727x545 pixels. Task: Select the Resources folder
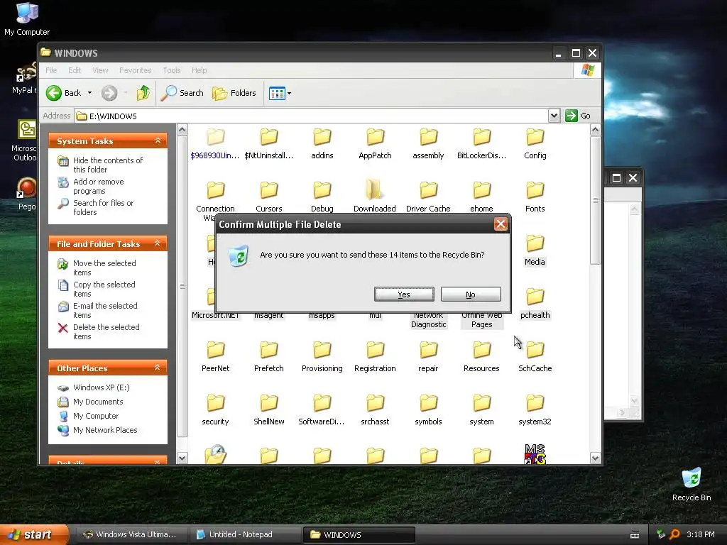482,358
